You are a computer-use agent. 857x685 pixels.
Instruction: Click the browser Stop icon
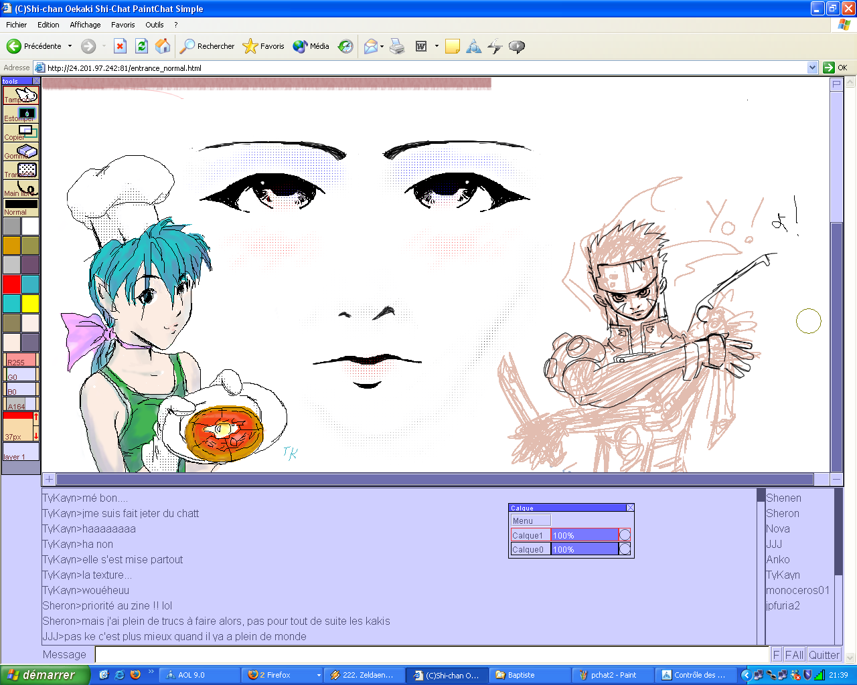[120, 46]
